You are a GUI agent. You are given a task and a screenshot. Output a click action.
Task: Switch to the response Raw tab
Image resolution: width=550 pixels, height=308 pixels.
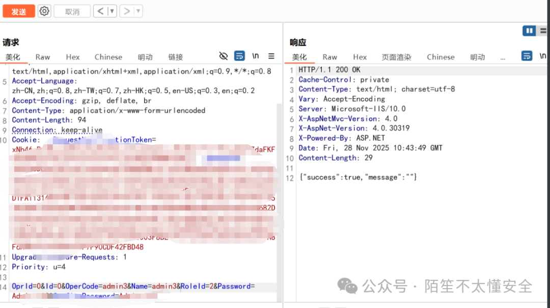(x=329, y=57)
